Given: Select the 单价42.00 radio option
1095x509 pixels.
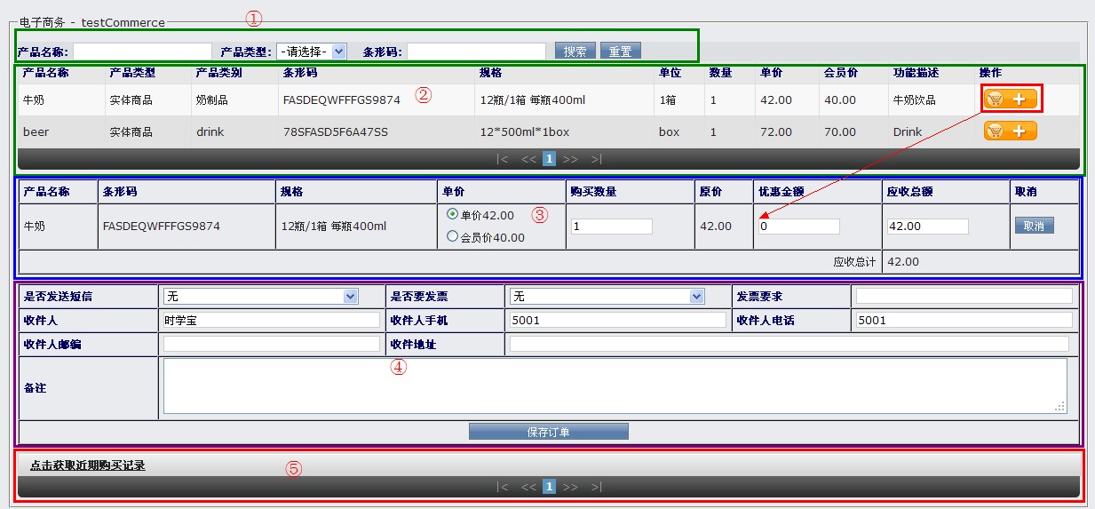Looking at the screenshot, I should (453, 214).
